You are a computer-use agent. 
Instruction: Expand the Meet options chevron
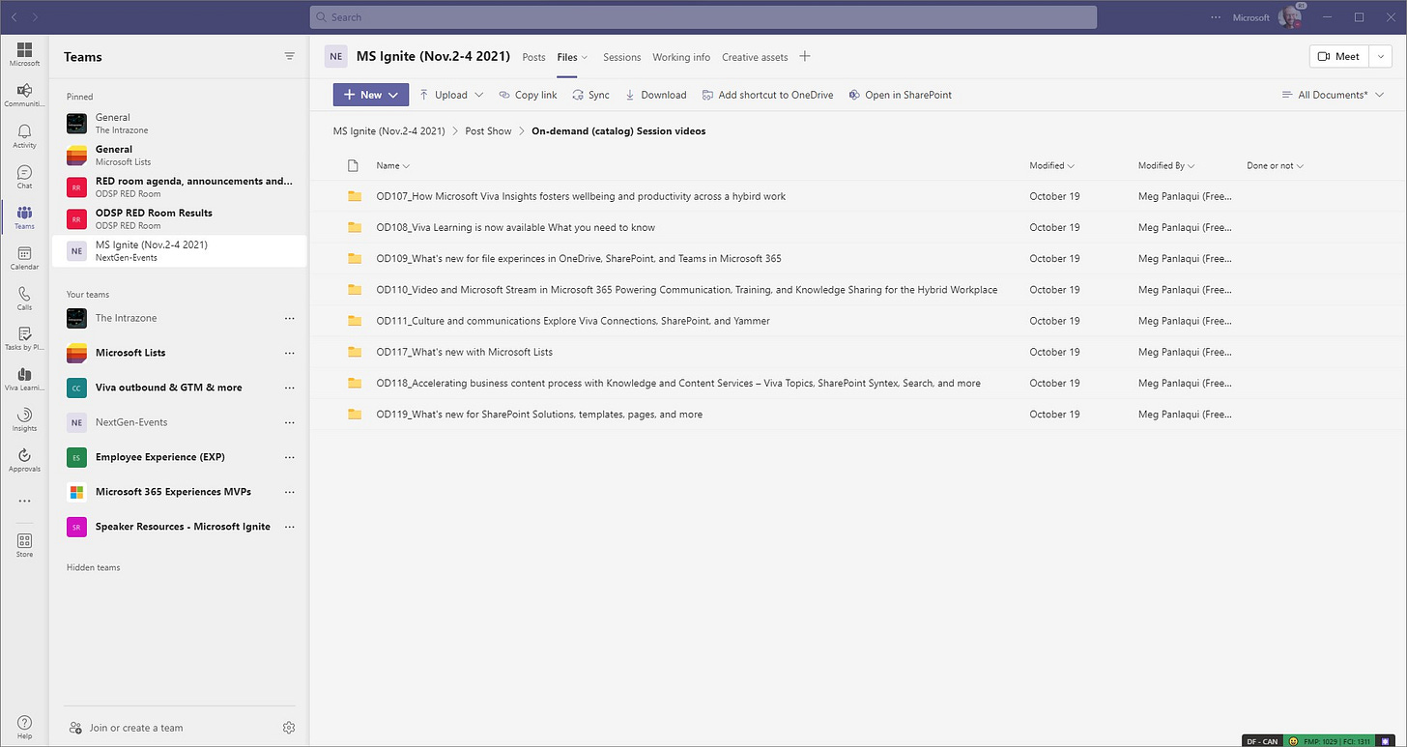pyautogui.click(x=1382, y=56)
